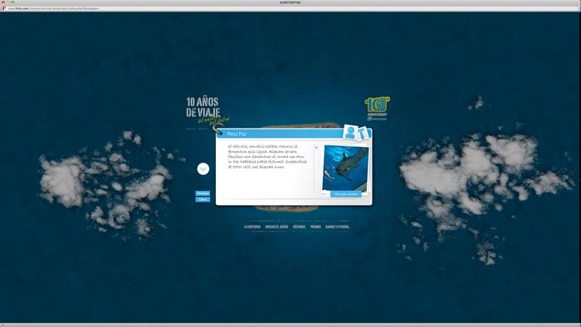Open 'La Historia' menu item

click(252, 227)
